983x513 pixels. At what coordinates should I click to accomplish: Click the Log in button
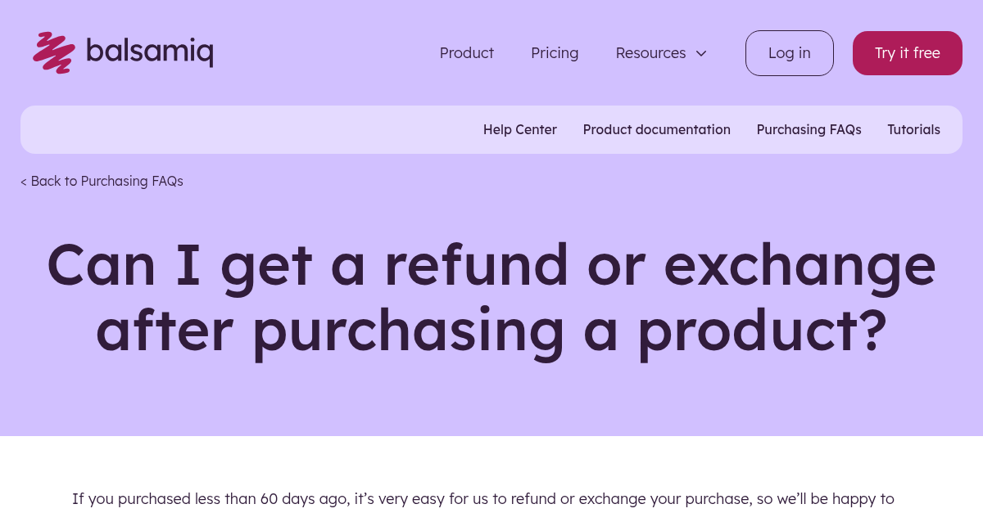click(790, 53)
